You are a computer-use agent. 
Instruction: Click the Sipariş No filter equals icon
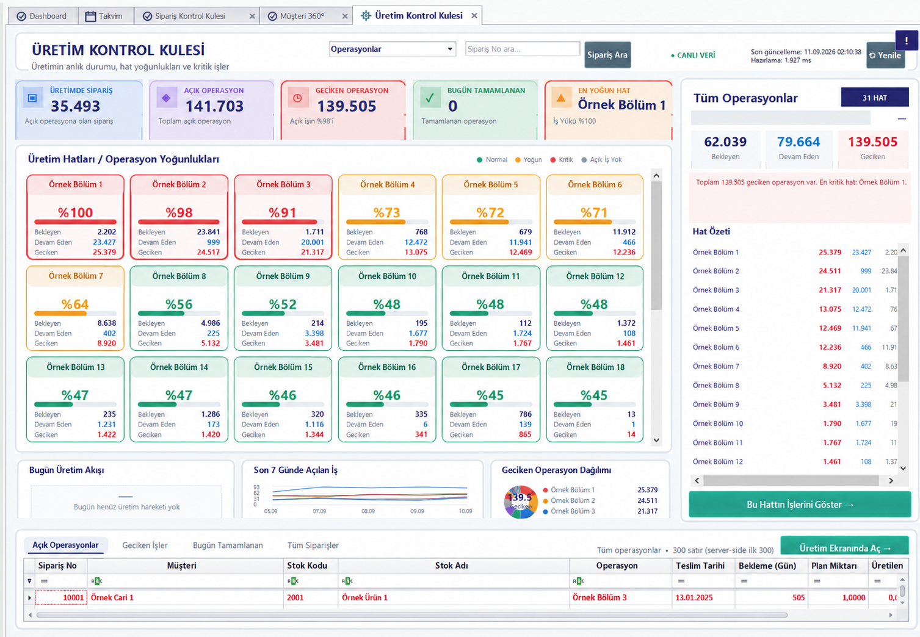click(44, 581)
